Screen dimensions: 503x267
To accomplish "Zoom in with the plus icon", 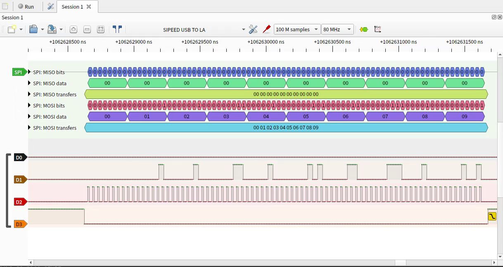I will [74, 29].
